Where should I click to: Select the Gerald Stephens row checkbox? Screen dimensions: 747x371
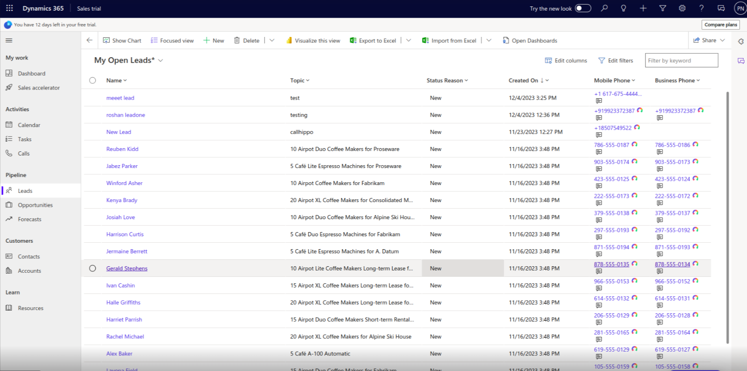click(x=93, y=269)
